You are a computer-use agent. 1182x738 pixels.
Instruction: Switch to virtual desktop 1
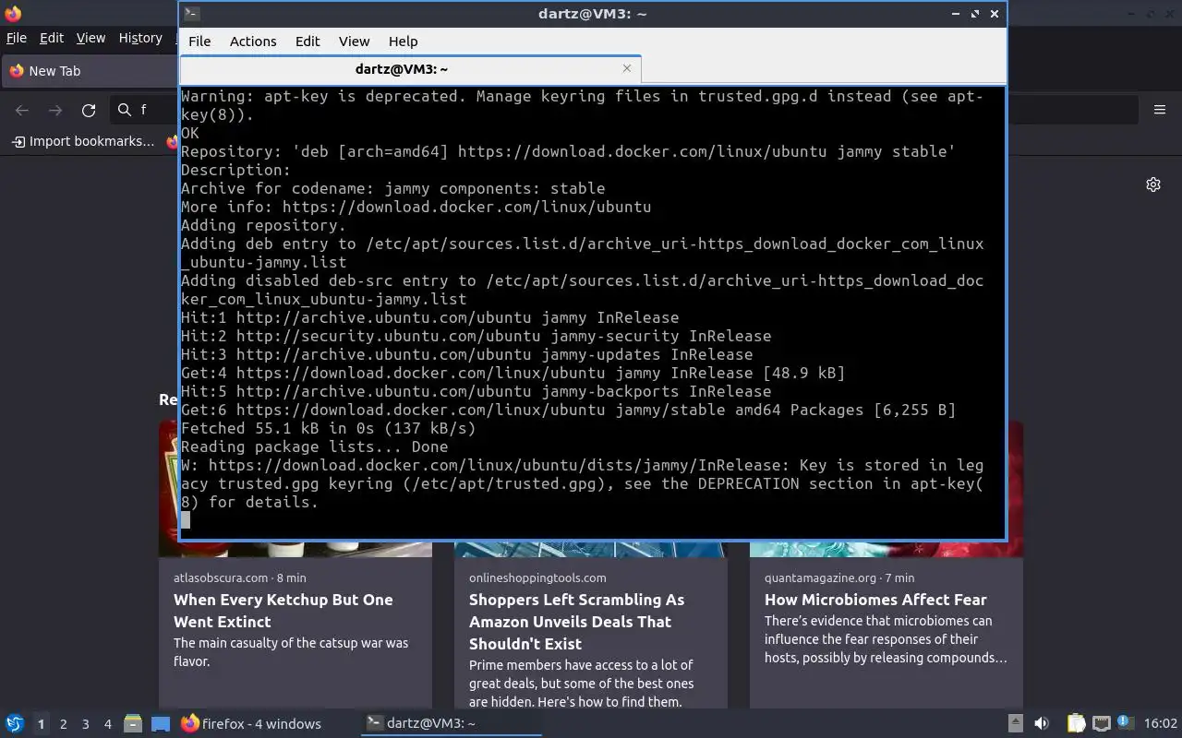(41, 724)
